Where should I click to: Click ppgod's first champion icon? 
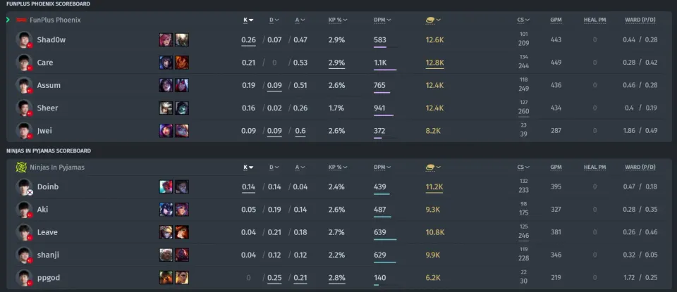tap(166, 278)
